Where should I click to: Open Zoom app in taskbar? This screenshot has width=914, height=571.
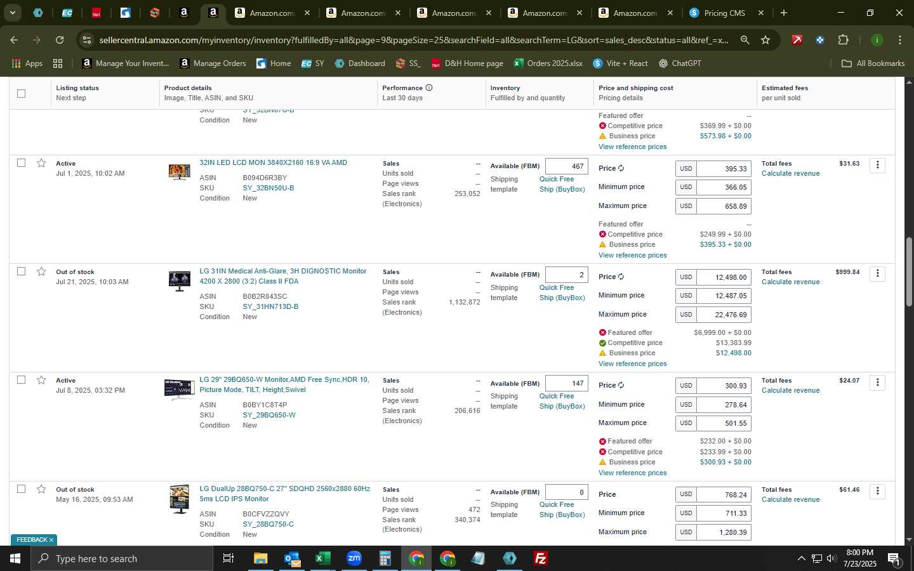[354, 558]
